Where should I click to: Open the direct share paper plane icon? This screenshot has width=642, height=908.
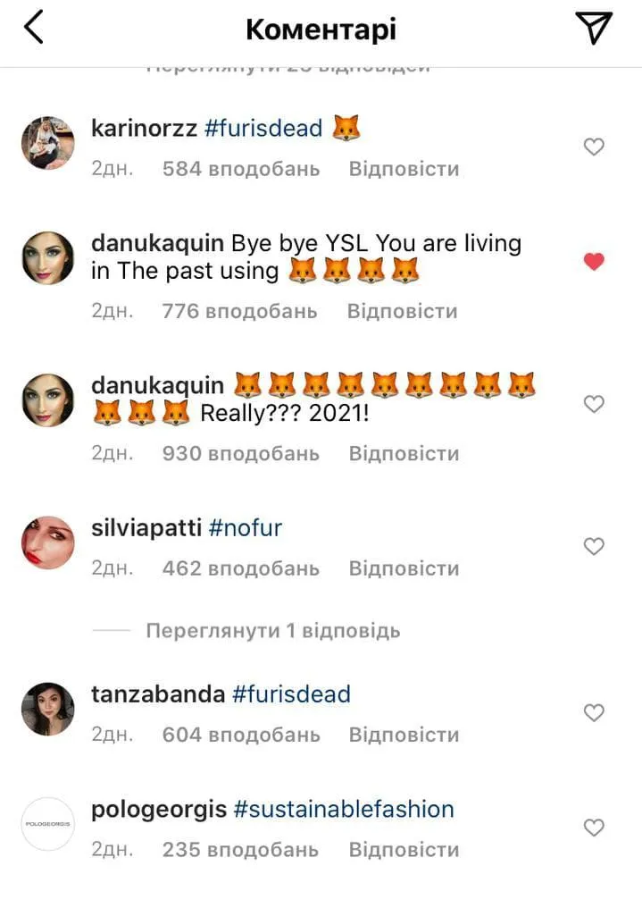(594, 29)
